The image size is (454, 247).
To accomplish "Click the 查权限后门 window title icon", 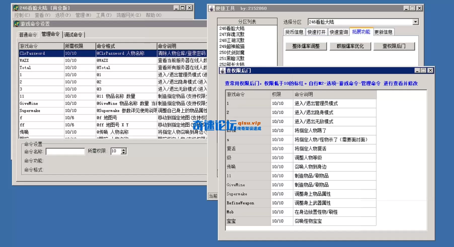I will coord(223,71).
